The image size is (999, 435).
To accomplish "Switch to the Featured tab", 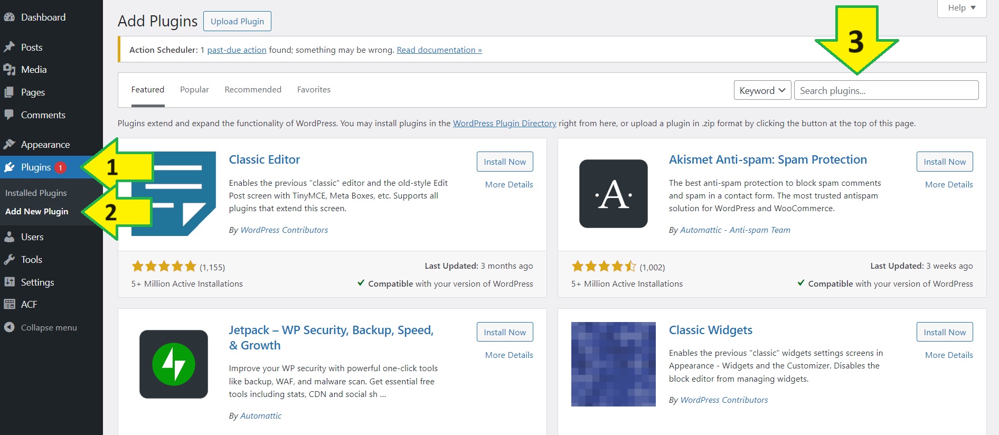I will [x=148, y=90].
